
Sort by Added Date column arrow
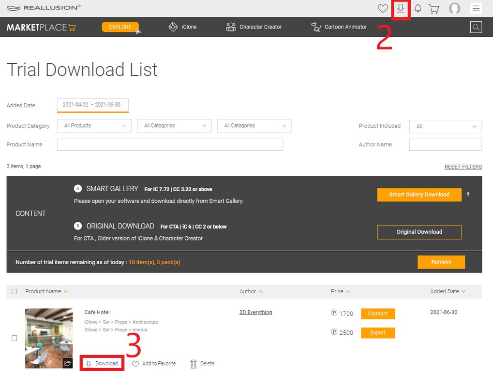click(463, 292)
